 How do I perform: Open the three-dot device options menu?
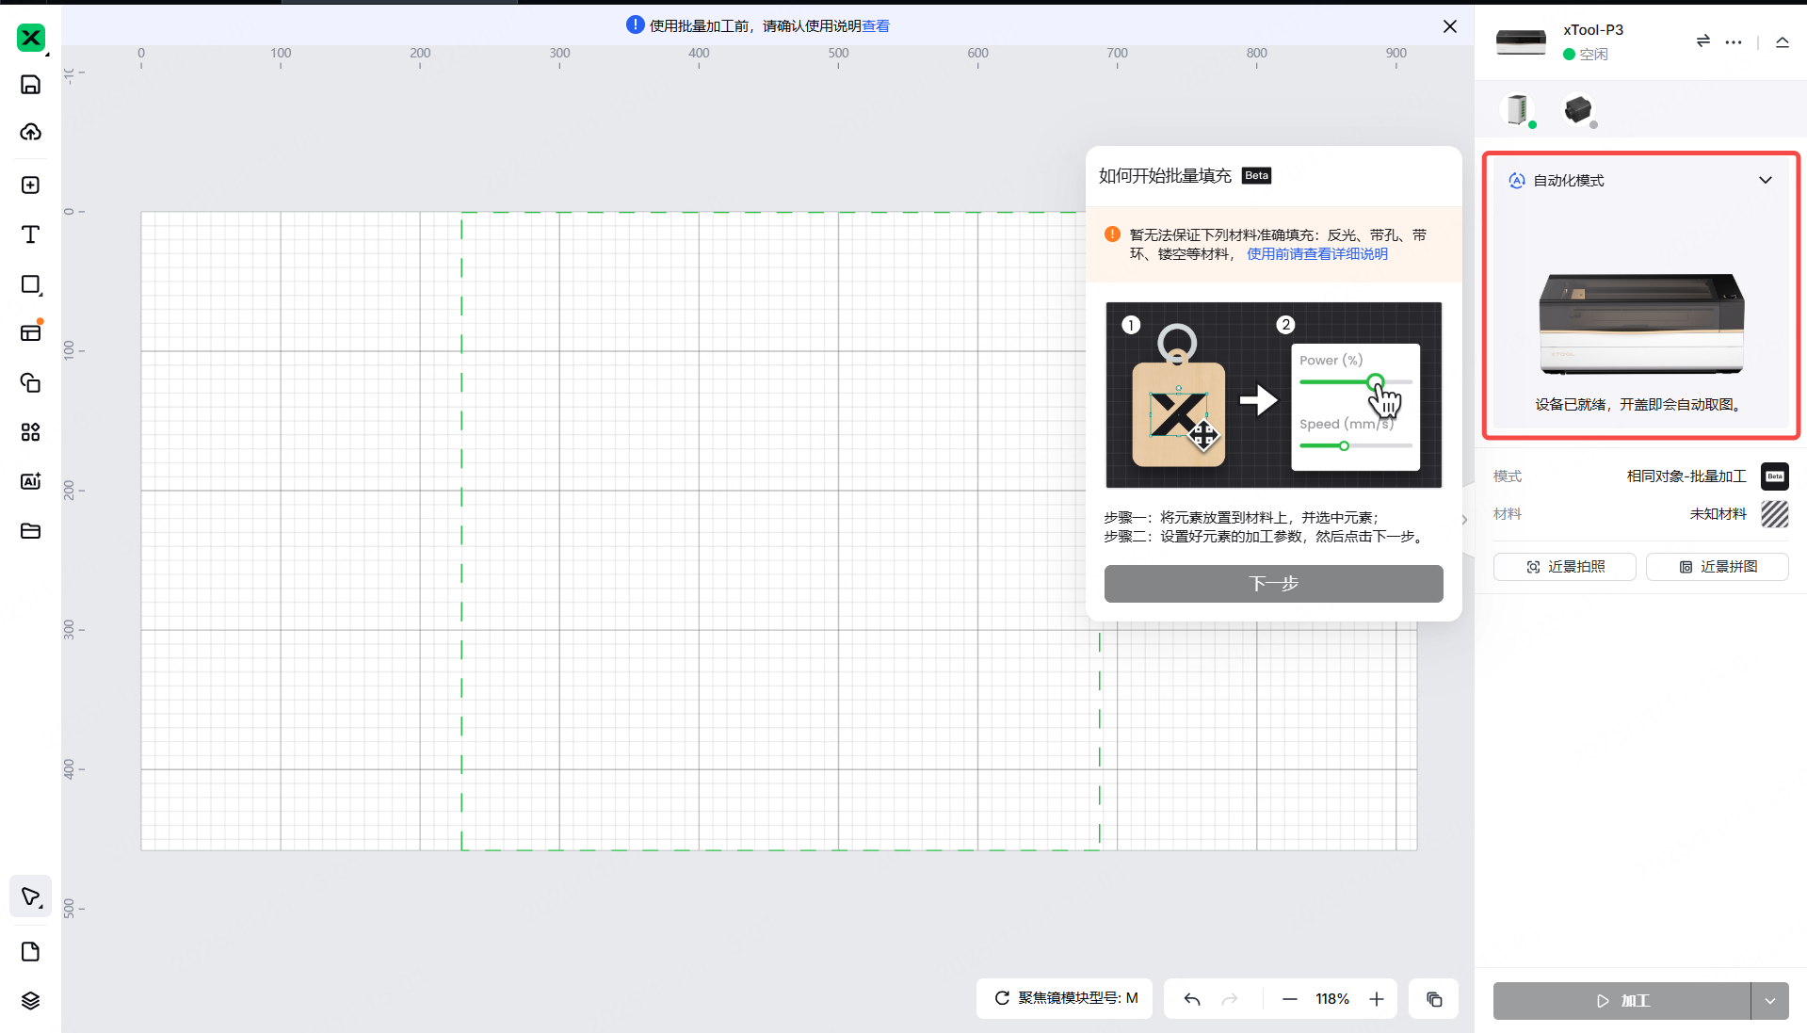point(1735,41)
